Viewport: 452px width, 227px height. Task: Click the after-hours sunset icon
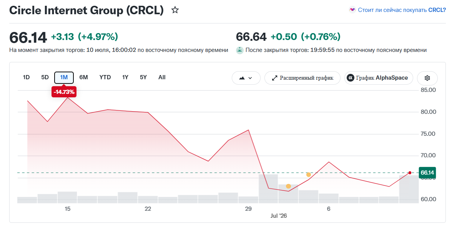[240, 50]
